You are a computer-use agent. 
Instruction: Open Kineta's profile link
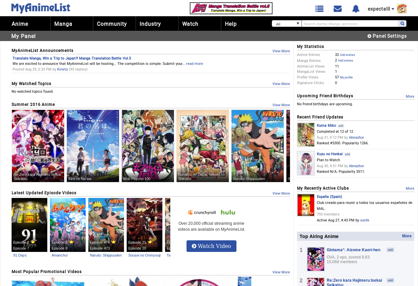coord(63,69)
